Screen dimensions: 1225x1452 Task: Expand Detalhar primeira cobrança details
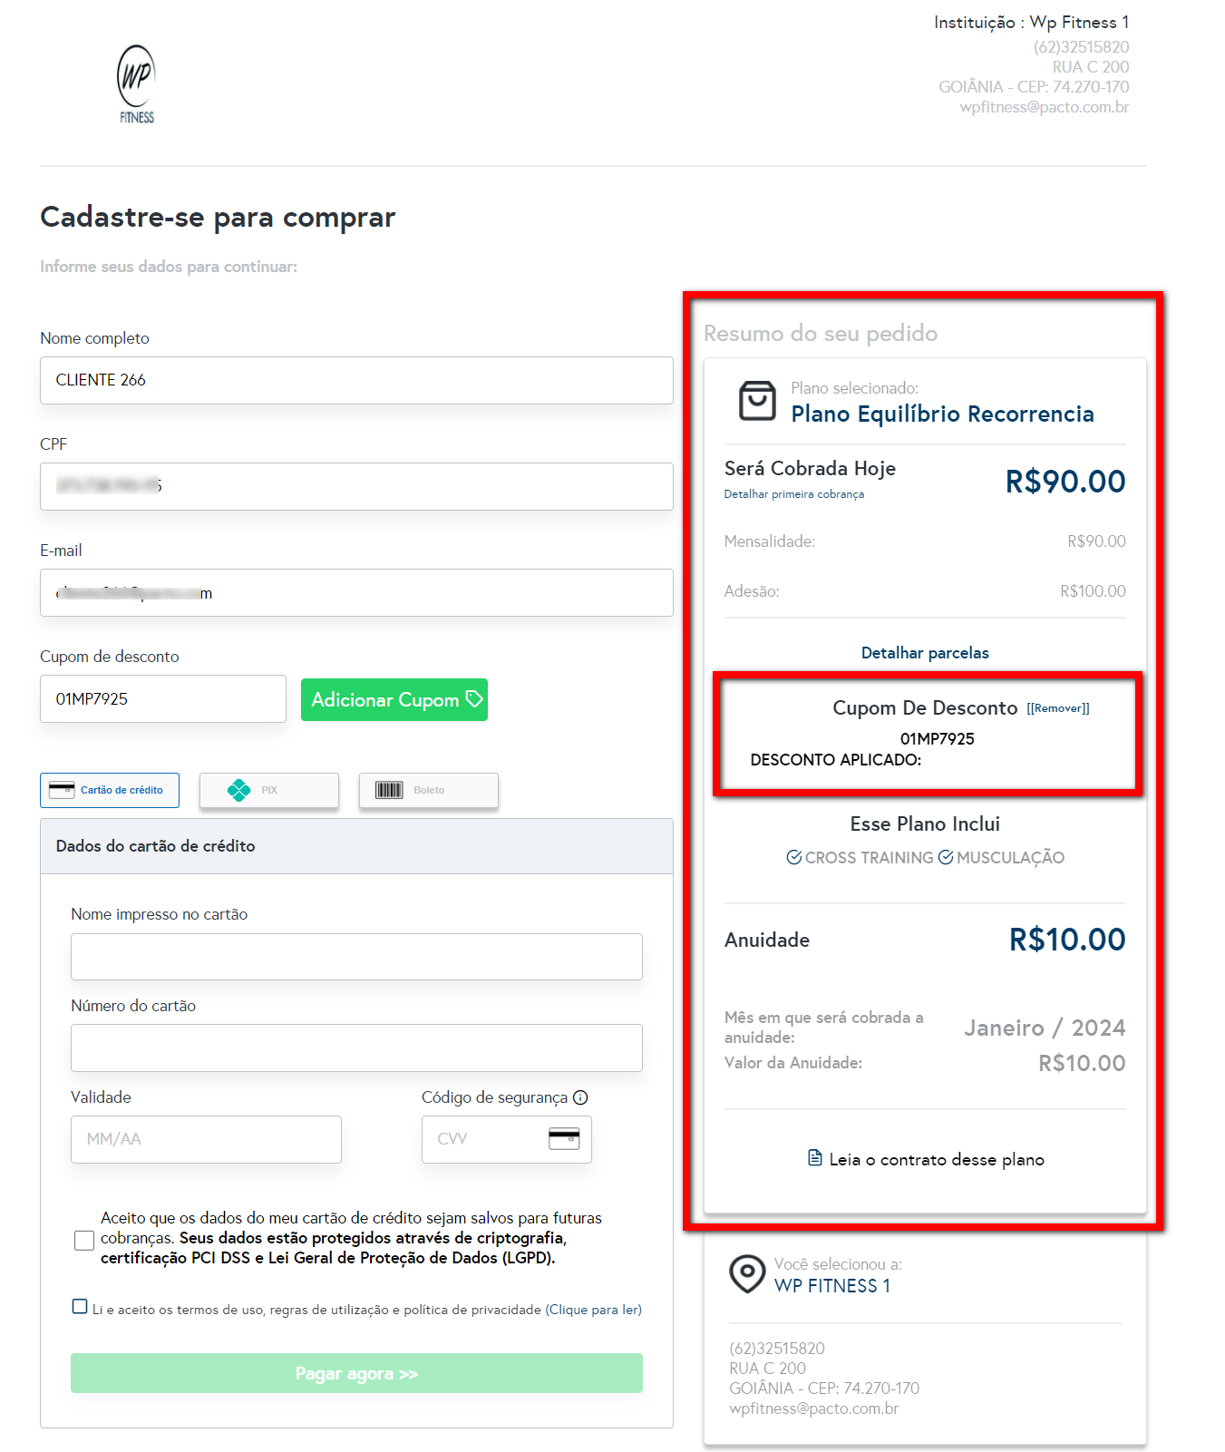point(793,494)
